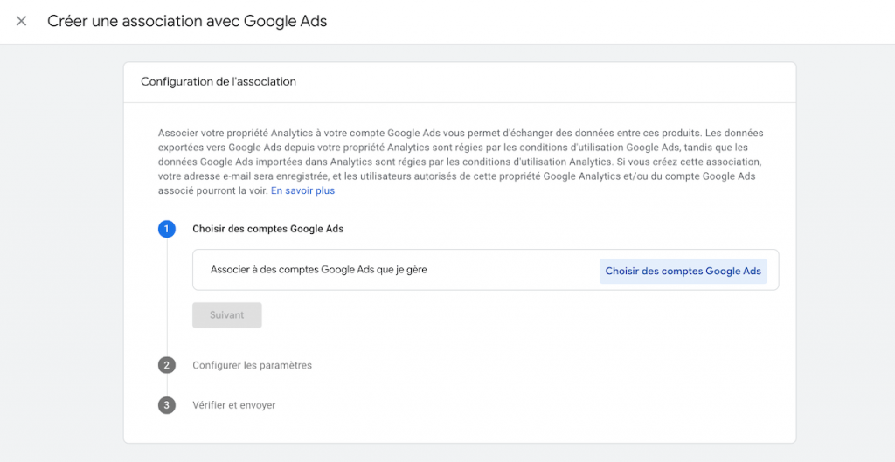Click Configuration de l'association header
Screen dimensions: 895x462
tap(219, 81)
